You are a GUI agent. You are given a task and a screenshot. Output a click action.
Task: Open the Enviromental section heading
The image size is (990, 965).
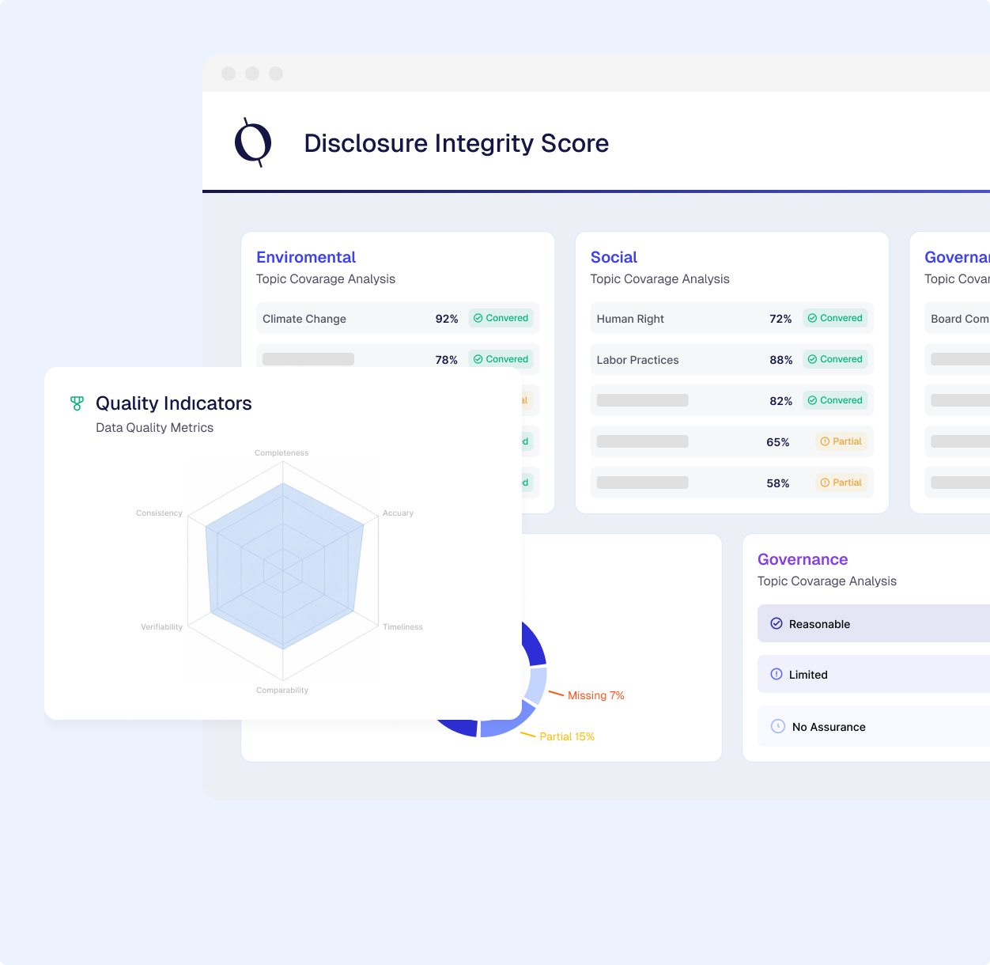306,257
